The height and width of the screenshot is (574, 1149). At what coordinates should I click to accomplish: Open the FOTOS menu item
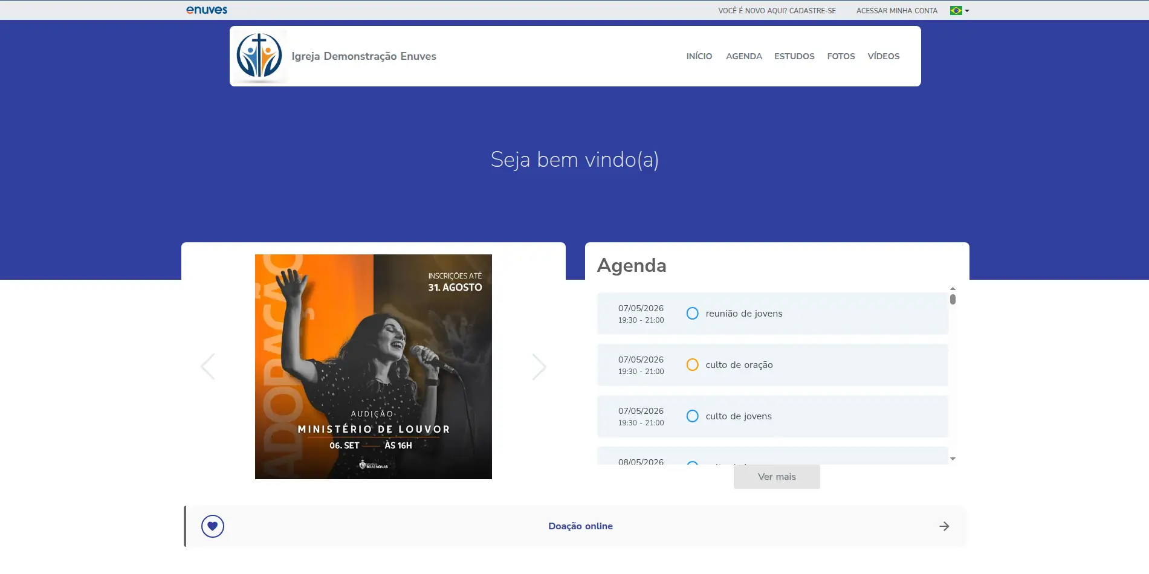(841, 56)
